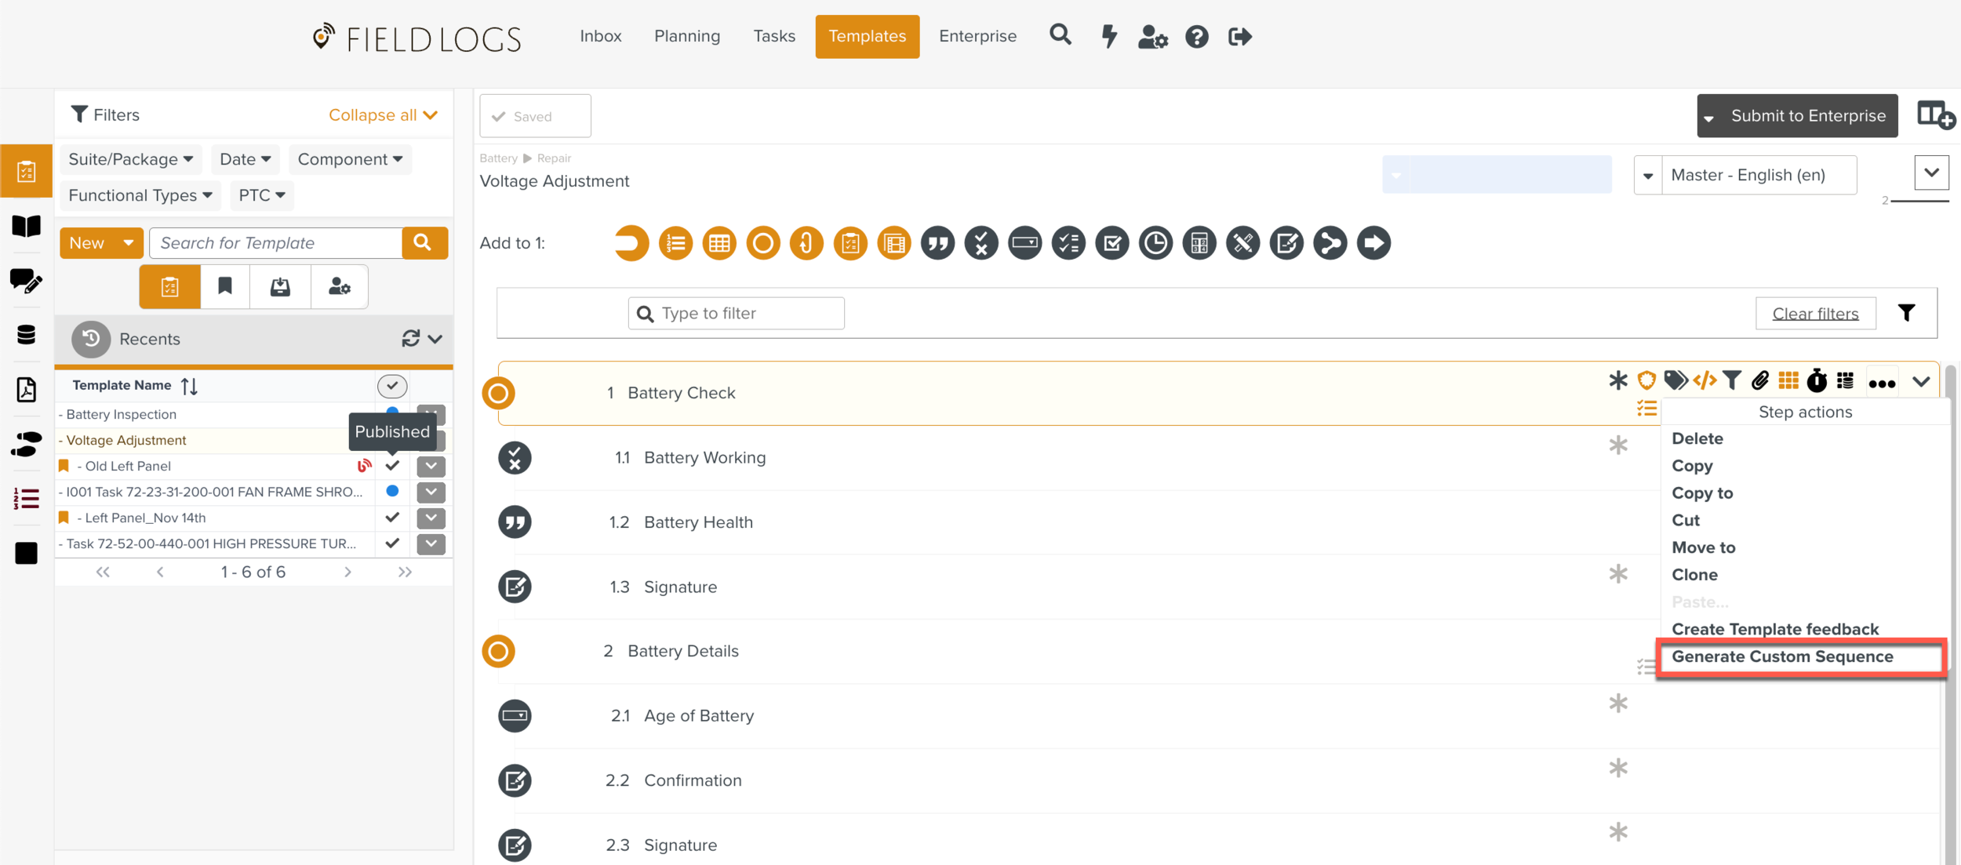1961x865 pixels.
Task: Add a table element from Add toolbar
Action: tap(719, 243)
